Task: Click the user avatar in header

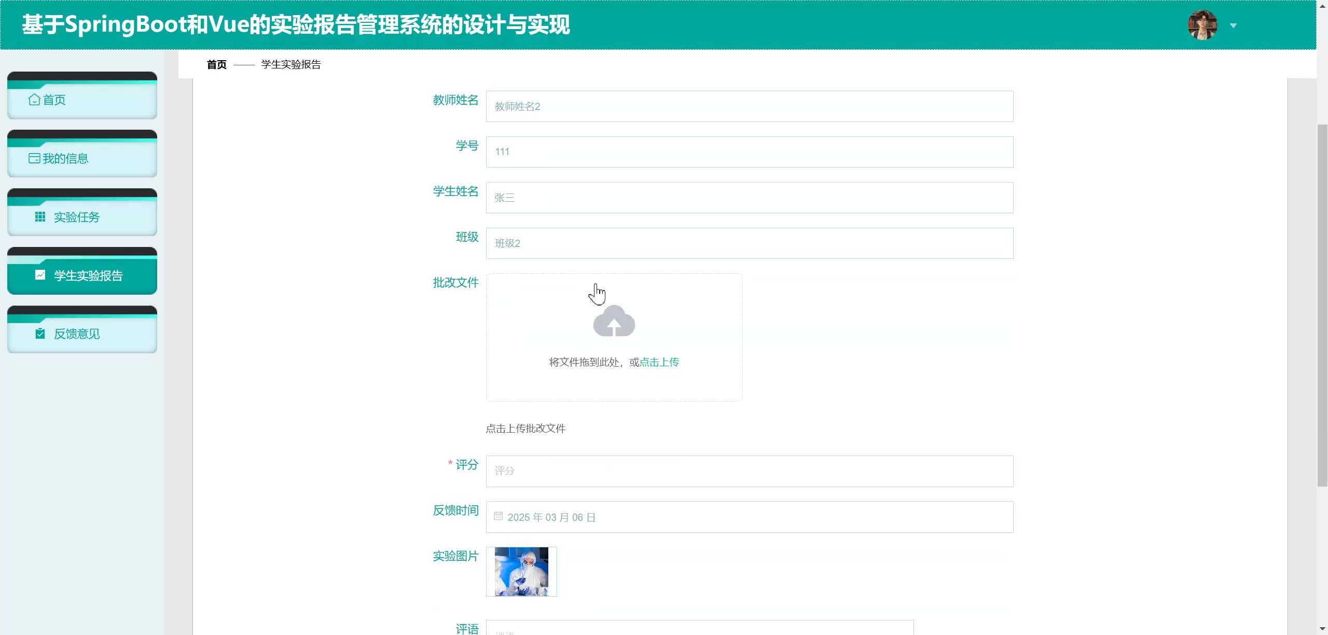Action: (1202, 25)
